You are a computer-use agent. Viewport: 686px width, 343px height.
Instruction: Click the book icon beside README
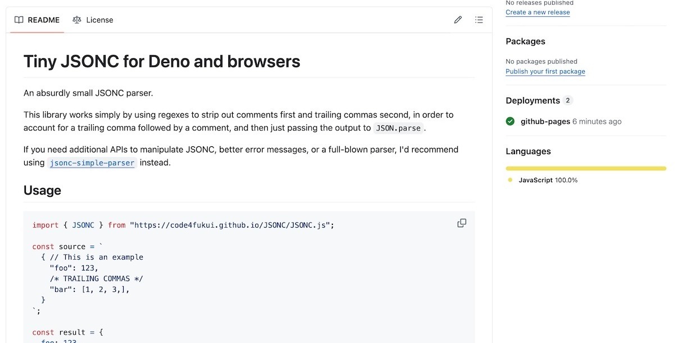coord(19,20)
